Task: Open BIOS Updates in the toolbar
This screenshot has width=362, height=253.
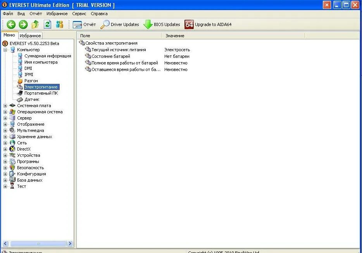Action: (x=162, y=24)
